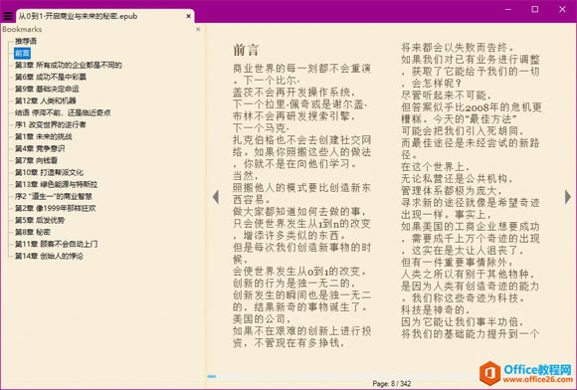Select 序2 “道生一”的商业智慧
The width and height of the screenshot is (577, 390).
tap(54, 196)
